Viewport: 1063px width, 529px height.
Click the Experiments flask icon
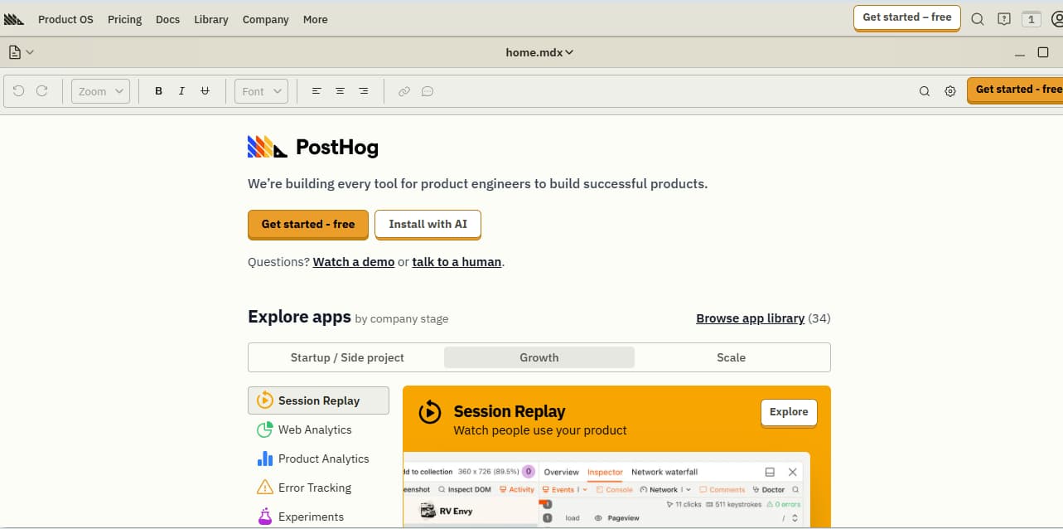pos(265,517)
